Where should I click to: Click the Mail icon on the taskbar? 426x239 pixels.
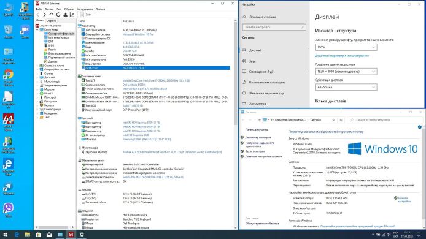[x=49, y=235]
